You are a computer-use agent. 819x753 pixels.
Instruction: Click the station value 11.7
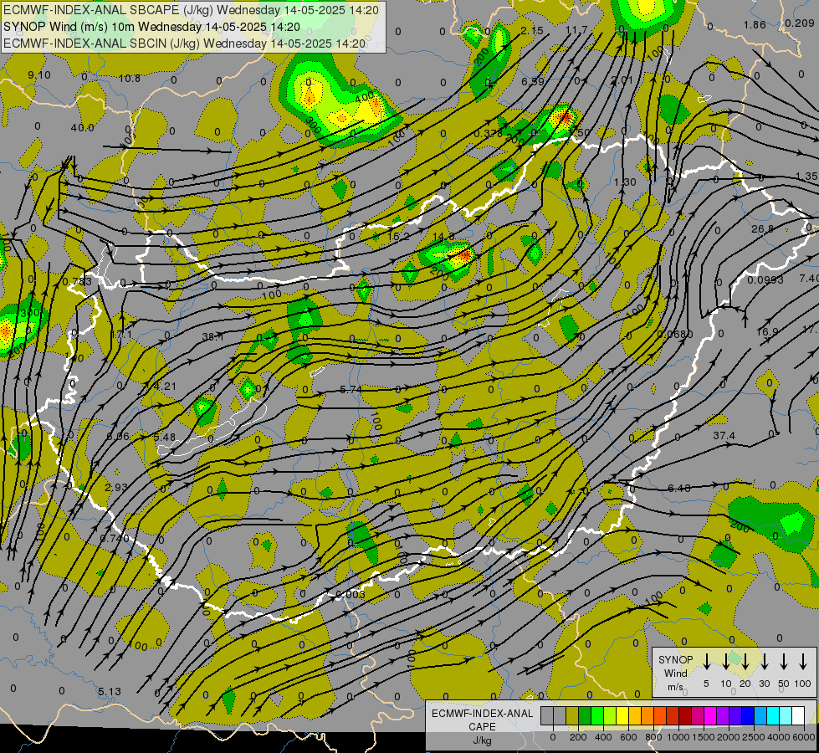tap(576, 30)
